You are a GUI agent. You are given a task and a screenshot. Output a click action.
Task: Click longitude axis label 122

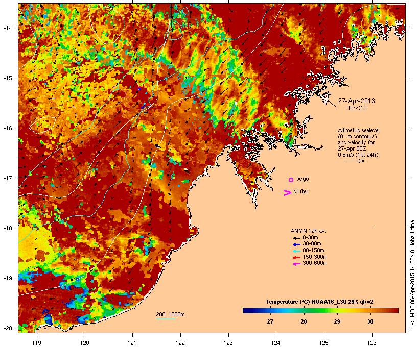click(180, 343)
